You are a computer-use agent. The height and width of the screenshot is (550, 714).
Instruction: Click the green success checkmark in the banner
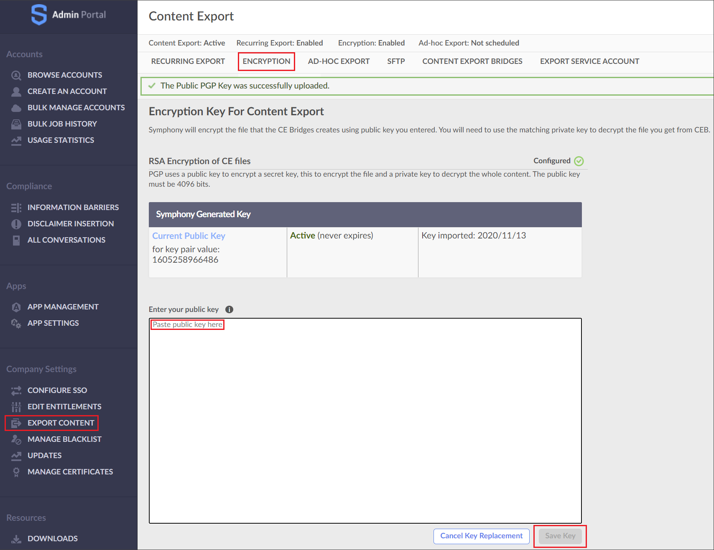click(x=152, y=86)
